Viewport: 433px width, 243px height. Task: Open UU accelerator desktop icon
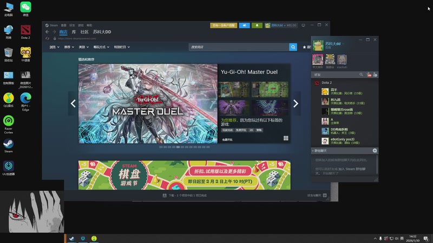(9, 168)
